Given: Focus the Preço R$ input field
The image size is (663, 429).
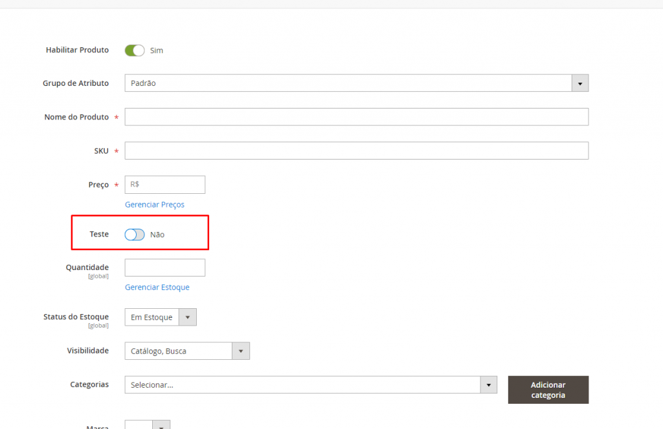Looking at the screenshot, I should pos(165,184).
